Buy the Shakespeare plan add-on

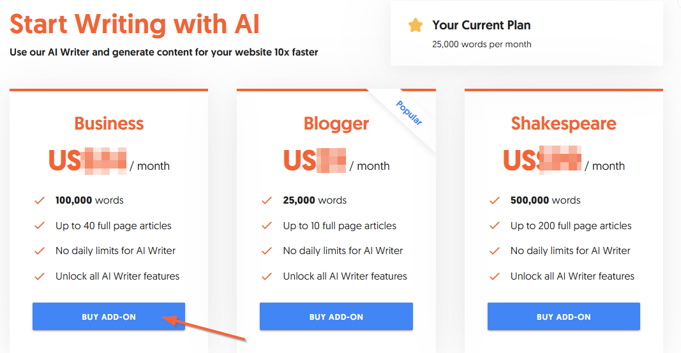[x=564, y=317]
